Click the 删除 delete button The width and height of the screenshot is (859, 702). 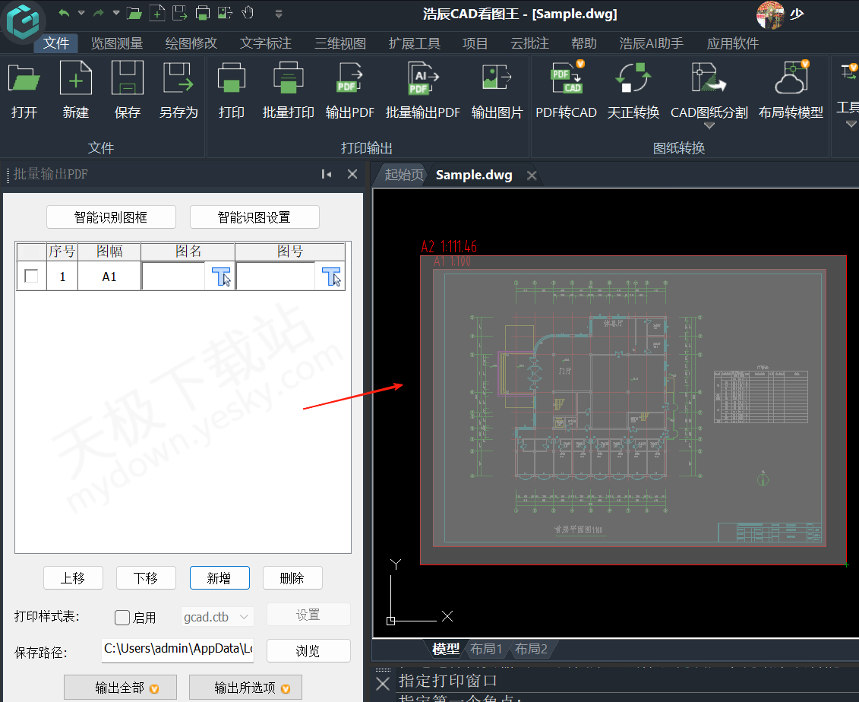click(x=292, y=578)
